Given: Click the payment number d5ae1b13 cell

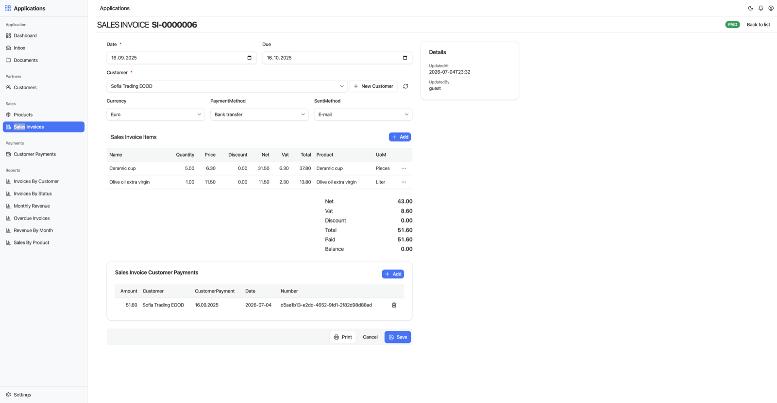Looking at the screenshot, I should tap(326, 305).
